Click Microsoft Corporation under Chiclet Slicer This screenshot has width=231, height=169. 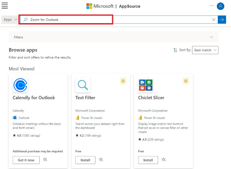click(x=153, y=111)
